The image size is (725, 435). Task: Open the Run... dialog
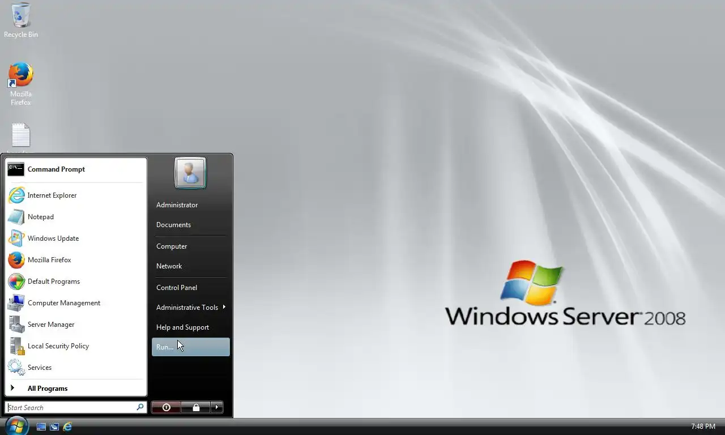click(x=191, y=347)
